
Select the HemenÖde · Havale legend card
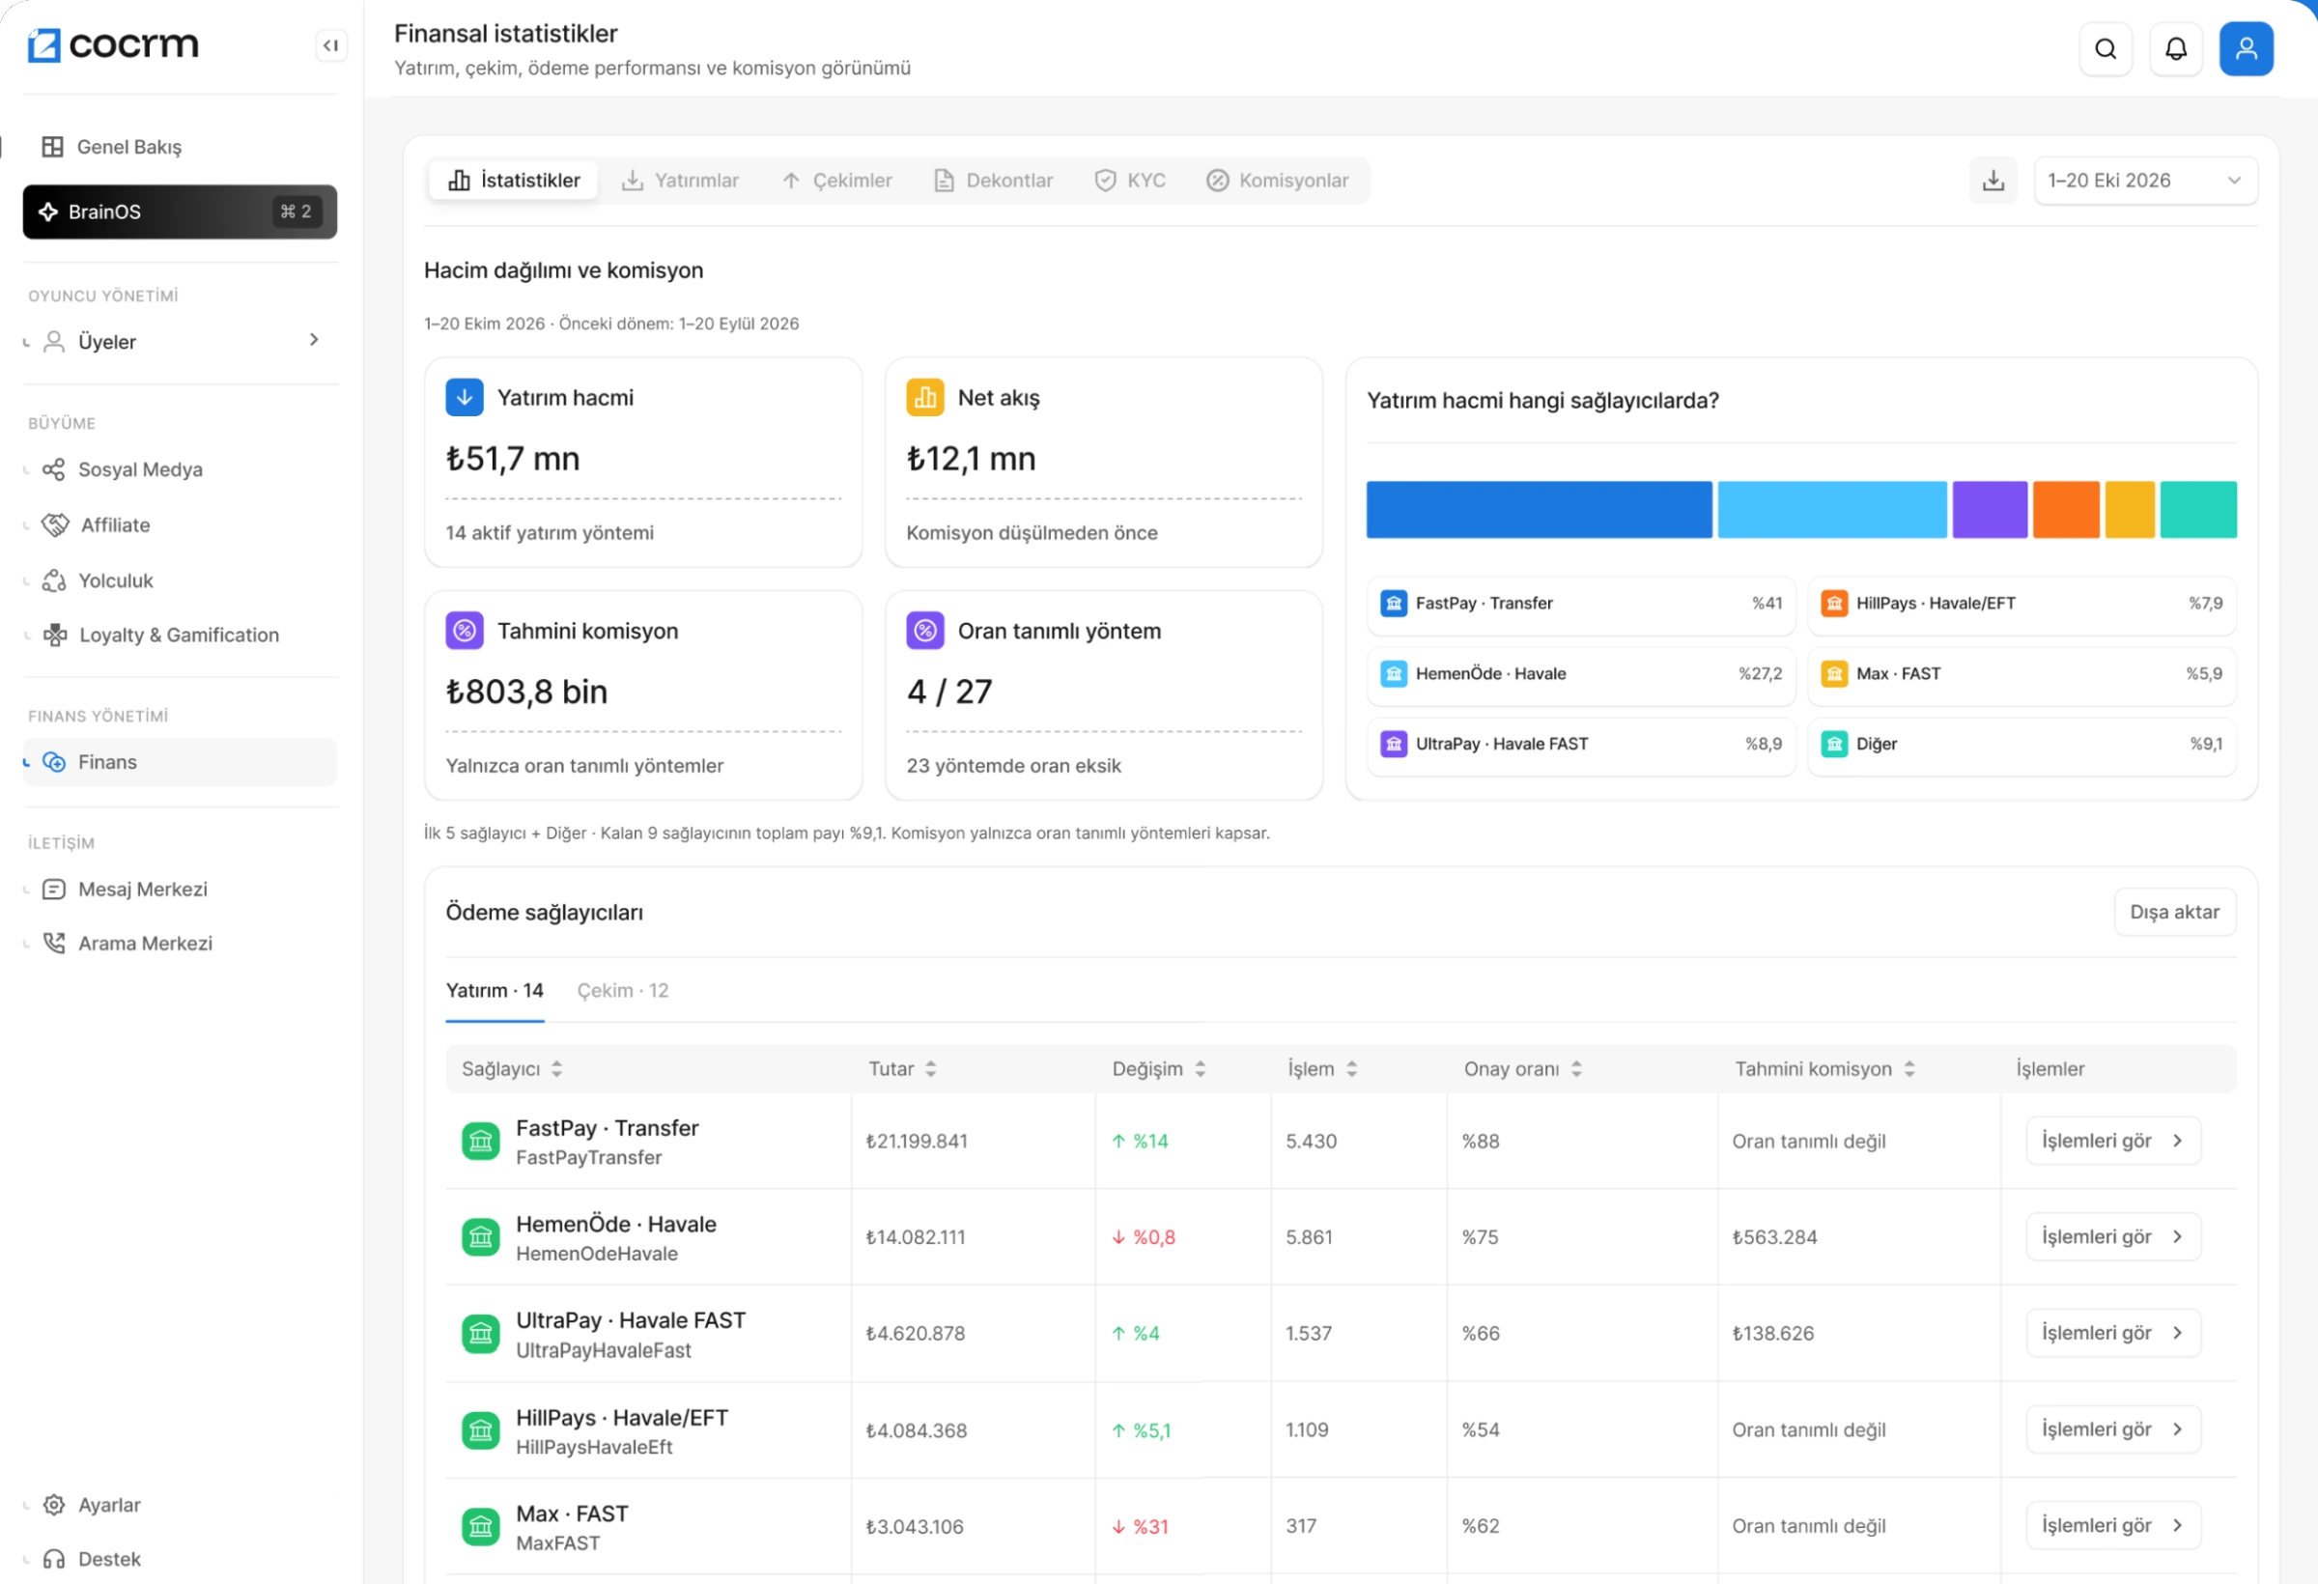(1581, 674)
